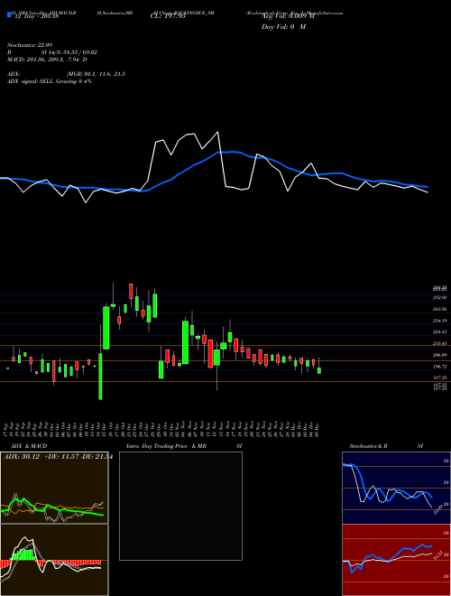
Task: Click the 224.82 price axis label
Action: point(439,331)
